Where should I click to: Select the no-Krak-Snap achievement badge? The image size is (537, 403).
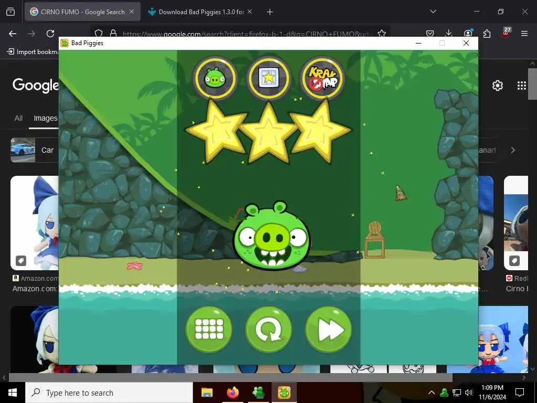323,78
